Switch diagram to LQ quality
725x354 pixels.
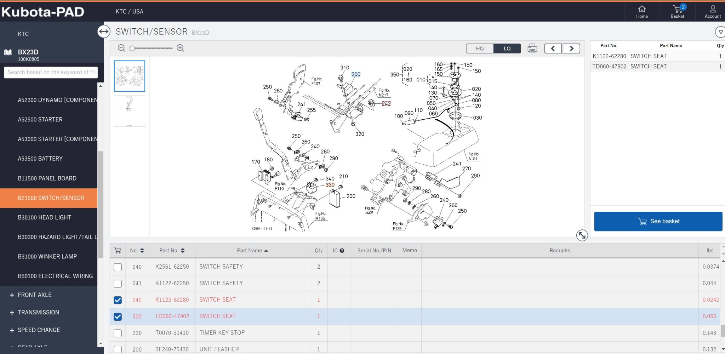coord(507,48)
